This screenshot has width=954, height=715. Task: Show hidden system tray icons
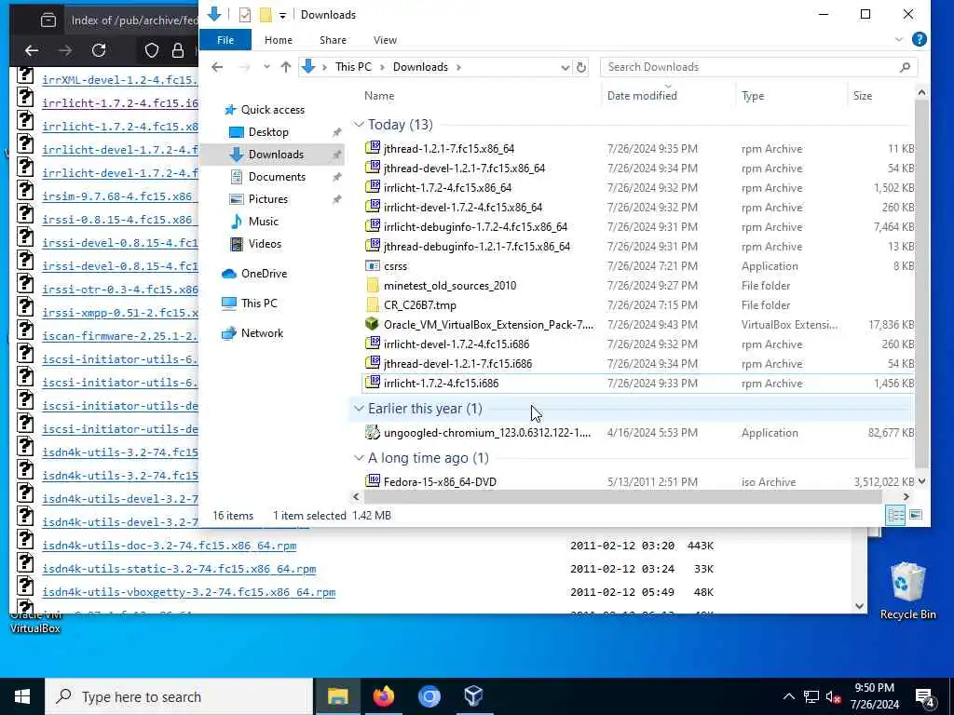(788, 696)
